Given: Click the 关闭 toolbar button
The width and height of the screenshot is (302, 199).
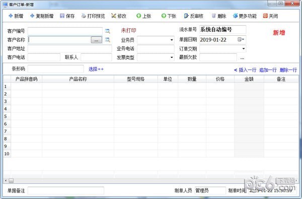Looking at the screenshot, I should (270, 16).
